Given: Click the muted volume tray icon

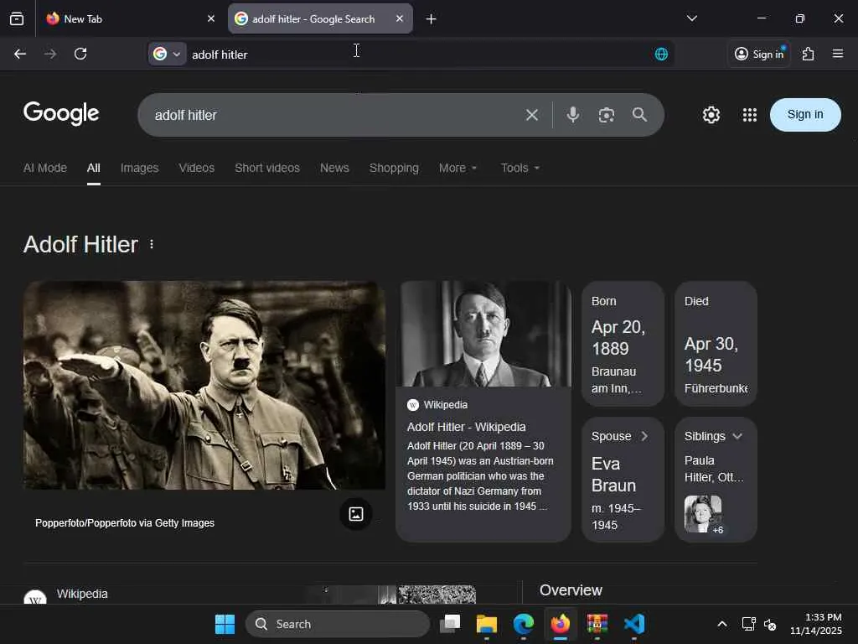Looking at the screenshot, I should pos(771,624).
